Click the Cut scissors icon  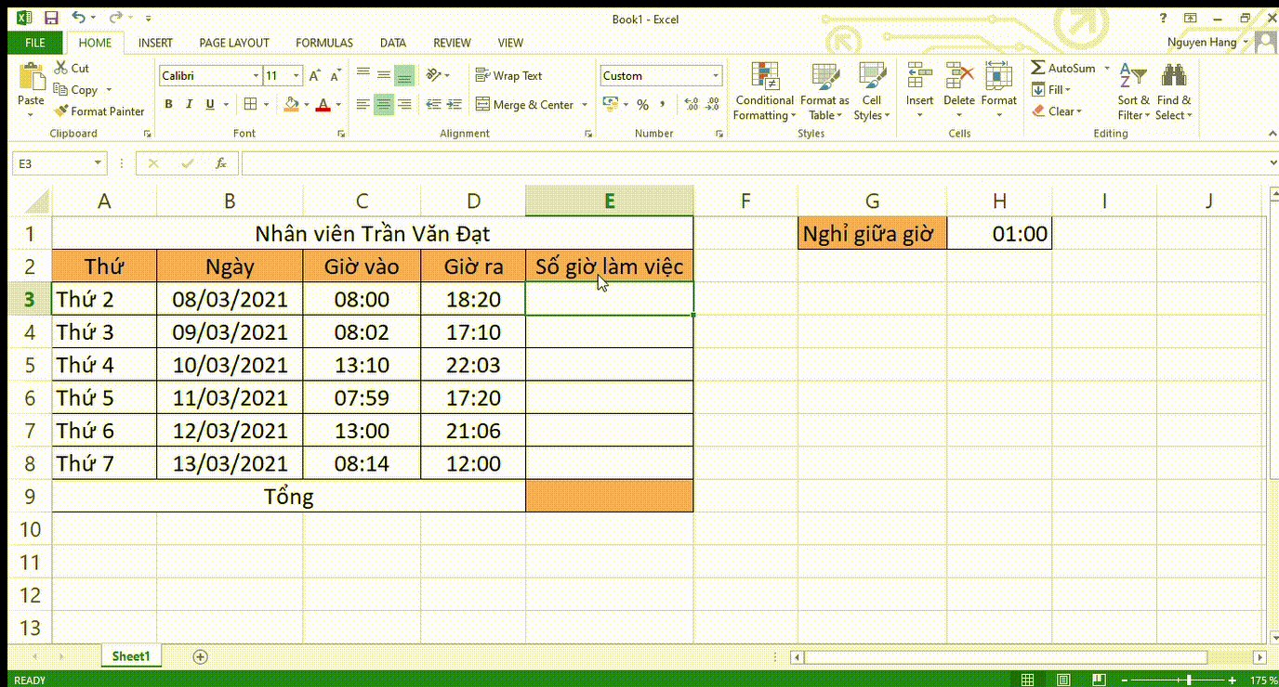point(60,68)
